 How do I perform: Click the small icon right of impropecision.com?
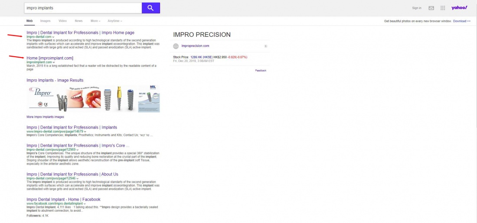(266, 46)
